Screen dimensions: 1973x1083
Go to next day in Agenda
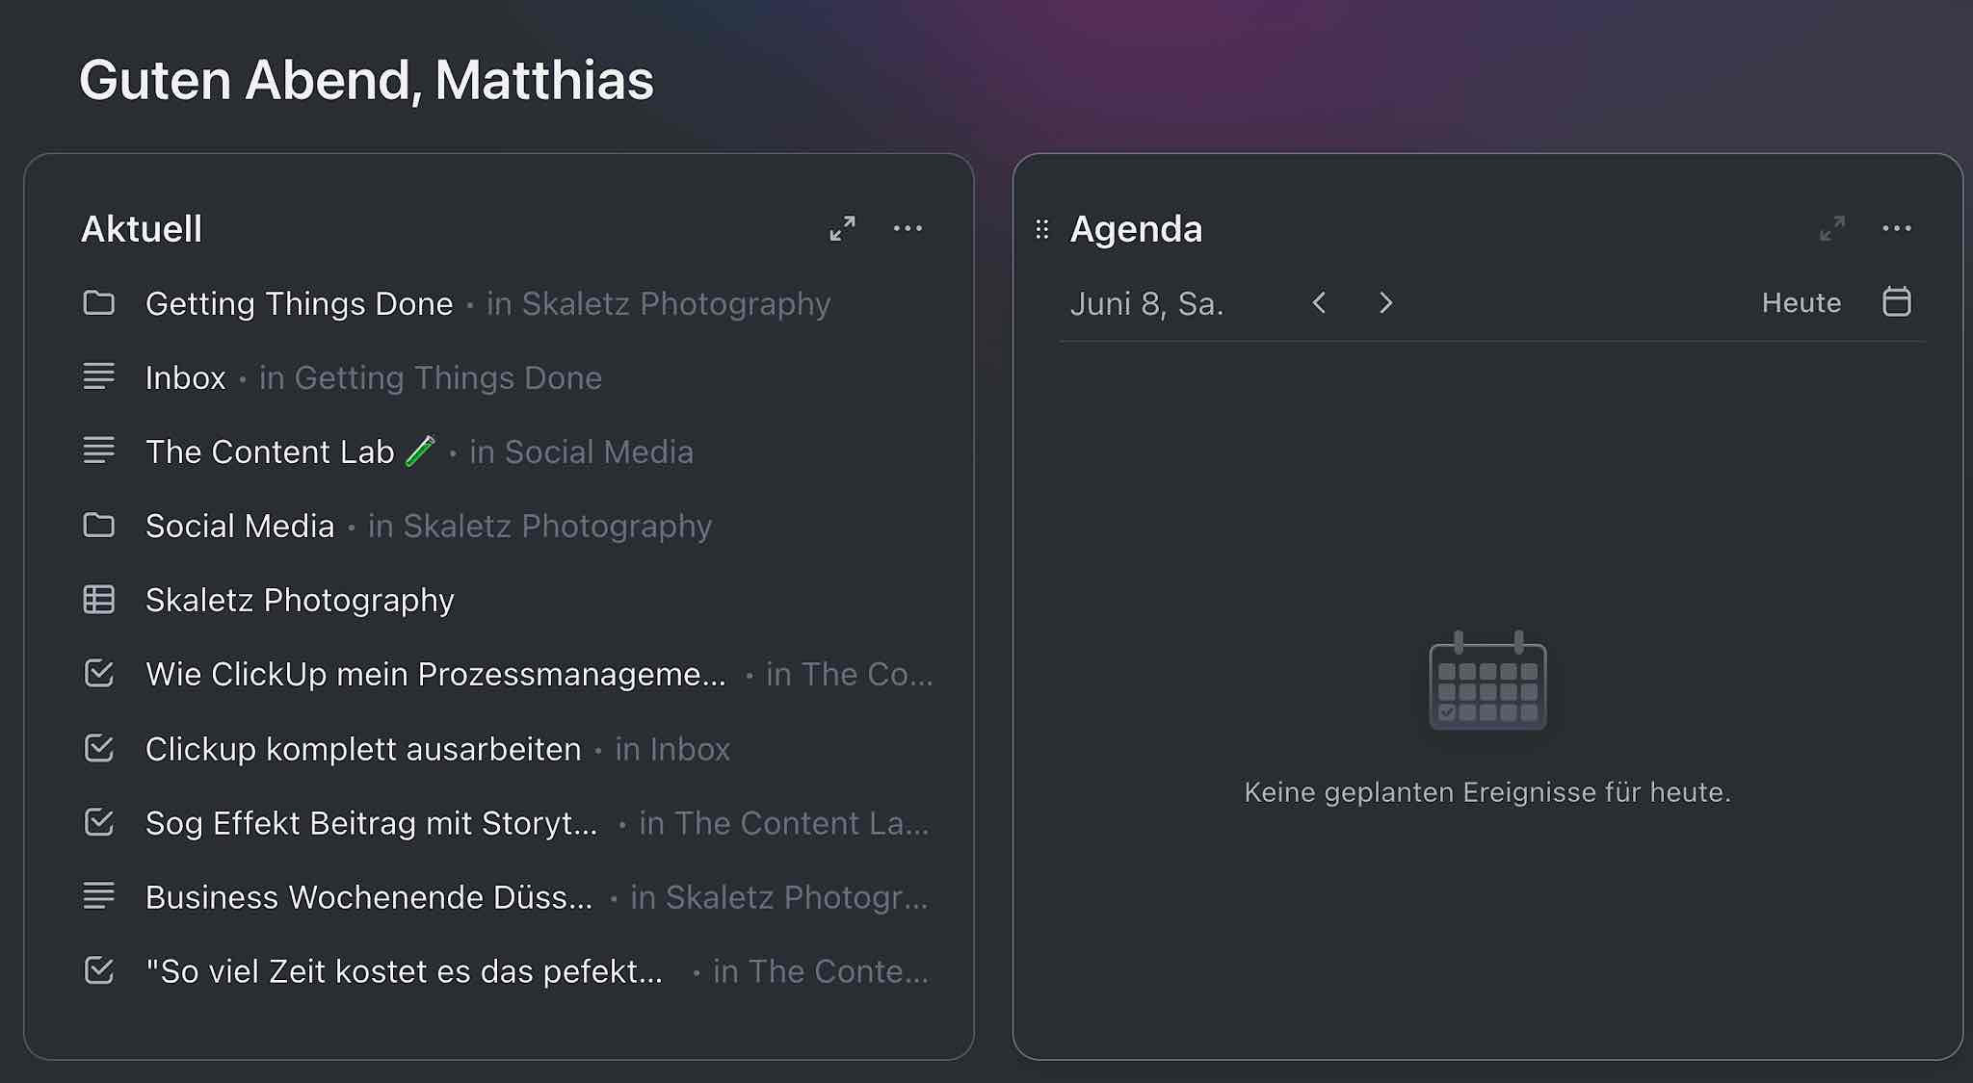[x=1385, y=303]
